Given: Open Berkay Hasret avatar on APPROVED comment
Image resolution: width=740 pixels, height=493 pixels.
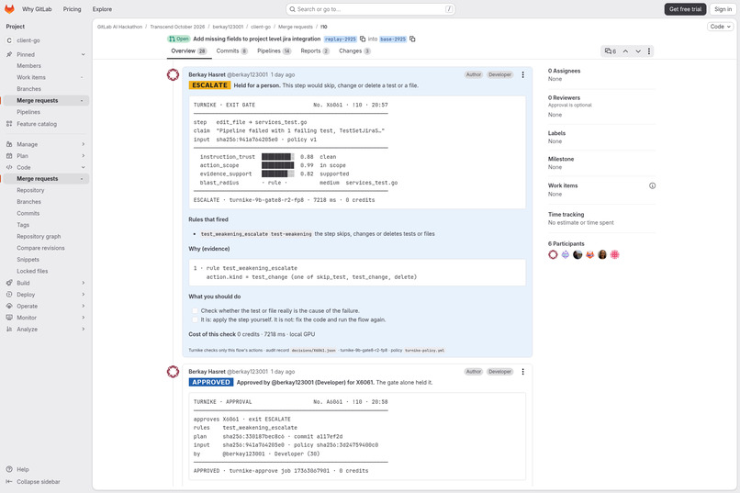Looking at the screenshot, I should (174, 372).
